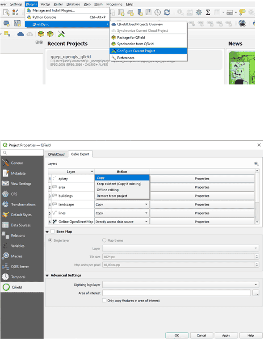264x340 pixels.
Task: Click the map tips speech bubble icon
Action: [x=242, y=13]
